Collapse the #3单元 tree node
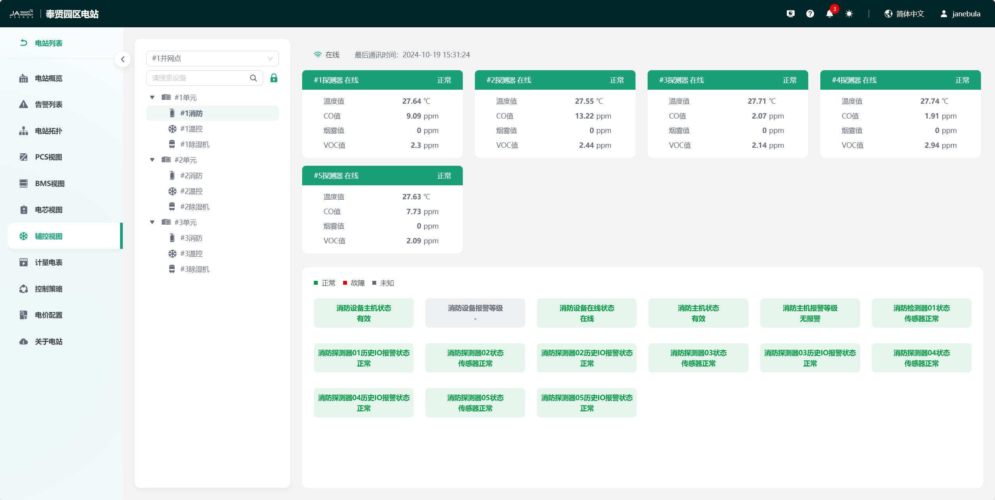The image size is (995, 500). tap(152, 222)
